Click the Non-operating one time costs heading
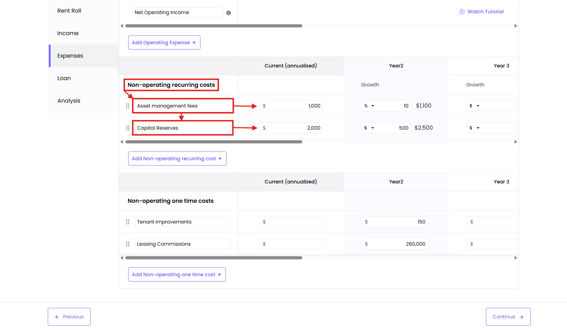Screen dimensions: 567x330 click(171, 201)
